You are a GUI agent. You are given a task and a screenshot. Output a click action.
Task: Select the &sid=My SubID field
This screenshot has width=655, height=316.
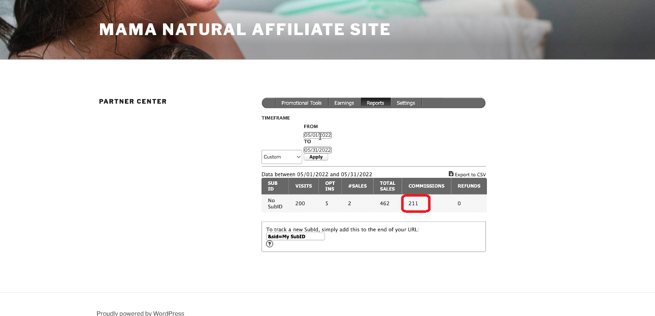point(296,237)
